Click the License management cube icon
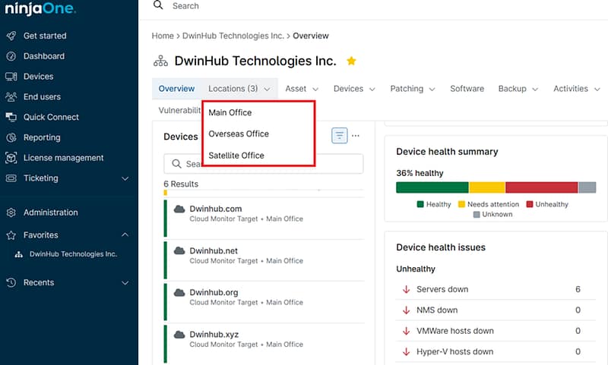 point(11,158)
